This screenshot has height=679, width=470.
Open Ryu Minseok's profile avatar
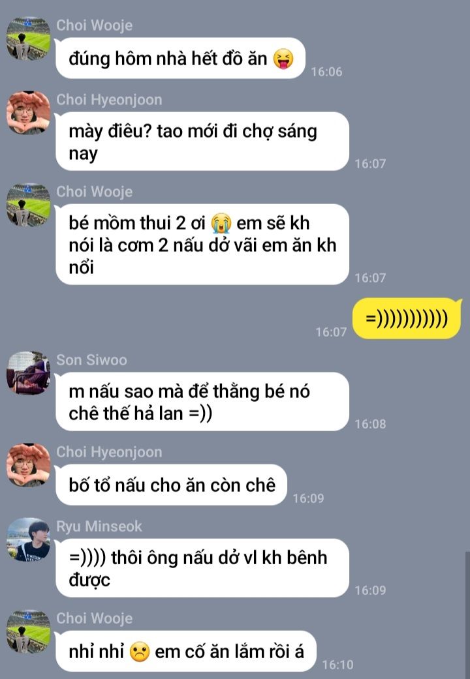coord(28,539)
